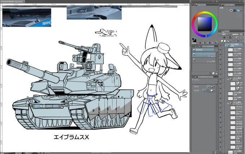The image size is (245, 154).
Task: Select the 虫めがね sub tool group tab
Action: pos(203,50)
